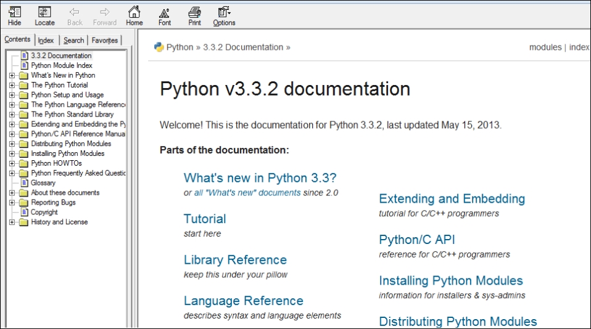Click page icon beside Glossary
Viewport: 591px width, 329px height.
point(25,182)
